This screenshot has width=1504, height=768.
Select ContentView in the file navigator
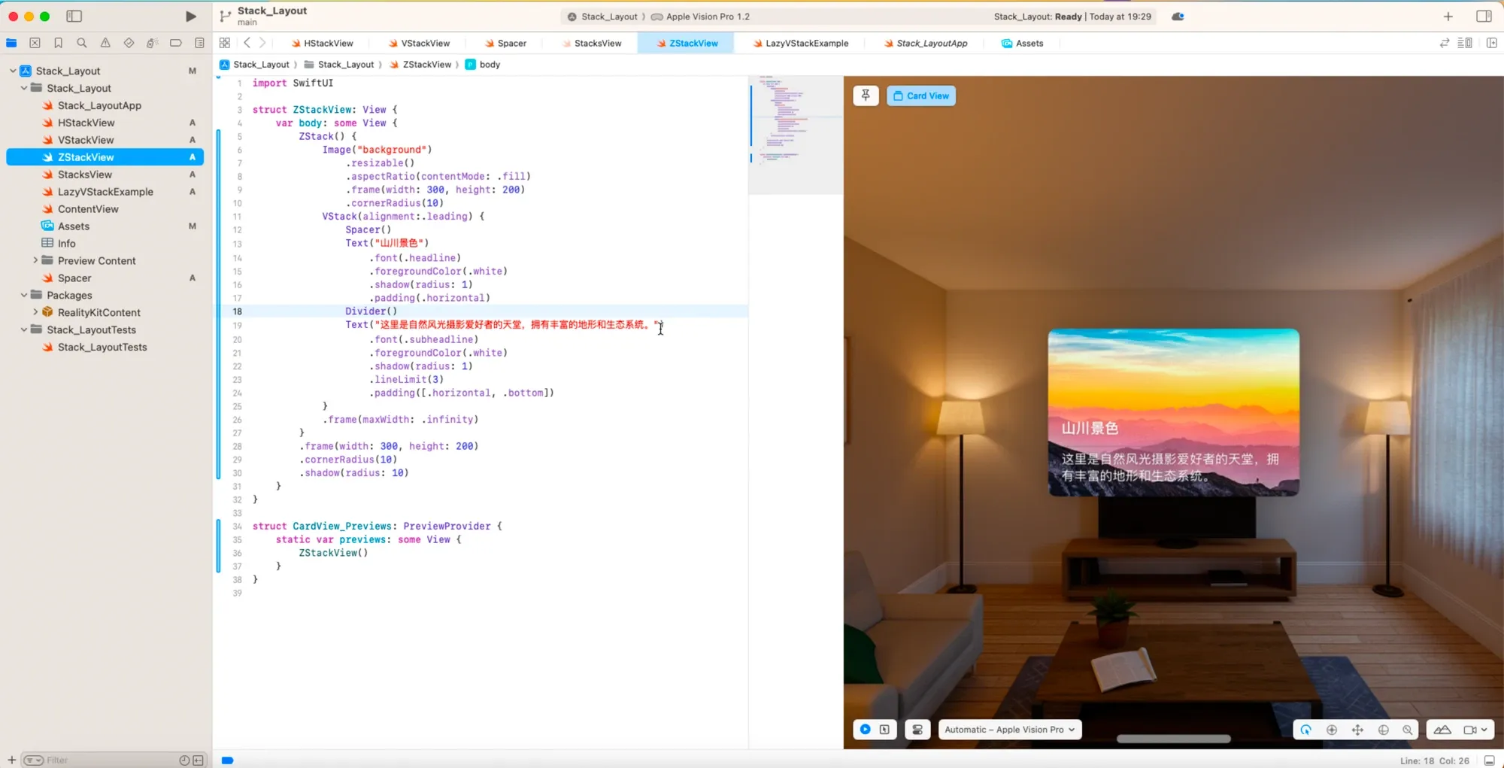click(x=88, y=209)
